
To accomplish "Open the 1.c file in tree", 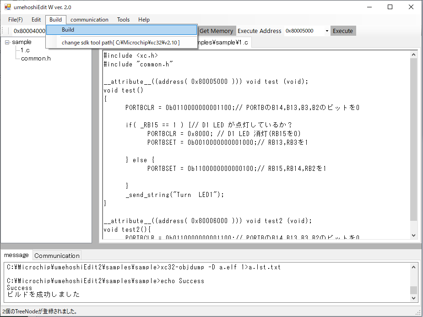I will pyautogui.click(x=25, y=50).
